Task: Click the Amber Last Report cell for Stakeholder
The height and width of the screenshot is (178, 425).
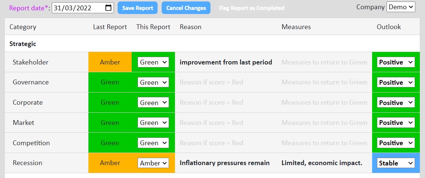Action: pyautogui.click(x=110, y=62)
